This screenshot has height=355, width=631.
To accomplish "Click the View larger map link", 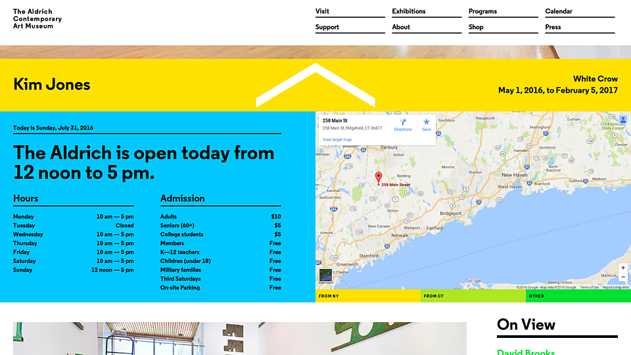I will 337,139.
